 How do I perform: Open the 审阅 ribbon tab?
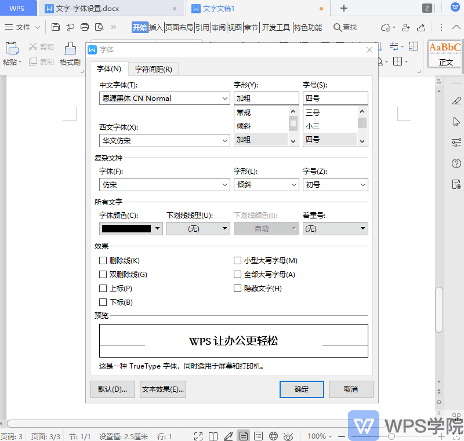pyautogui.click(x=219, y=27)
